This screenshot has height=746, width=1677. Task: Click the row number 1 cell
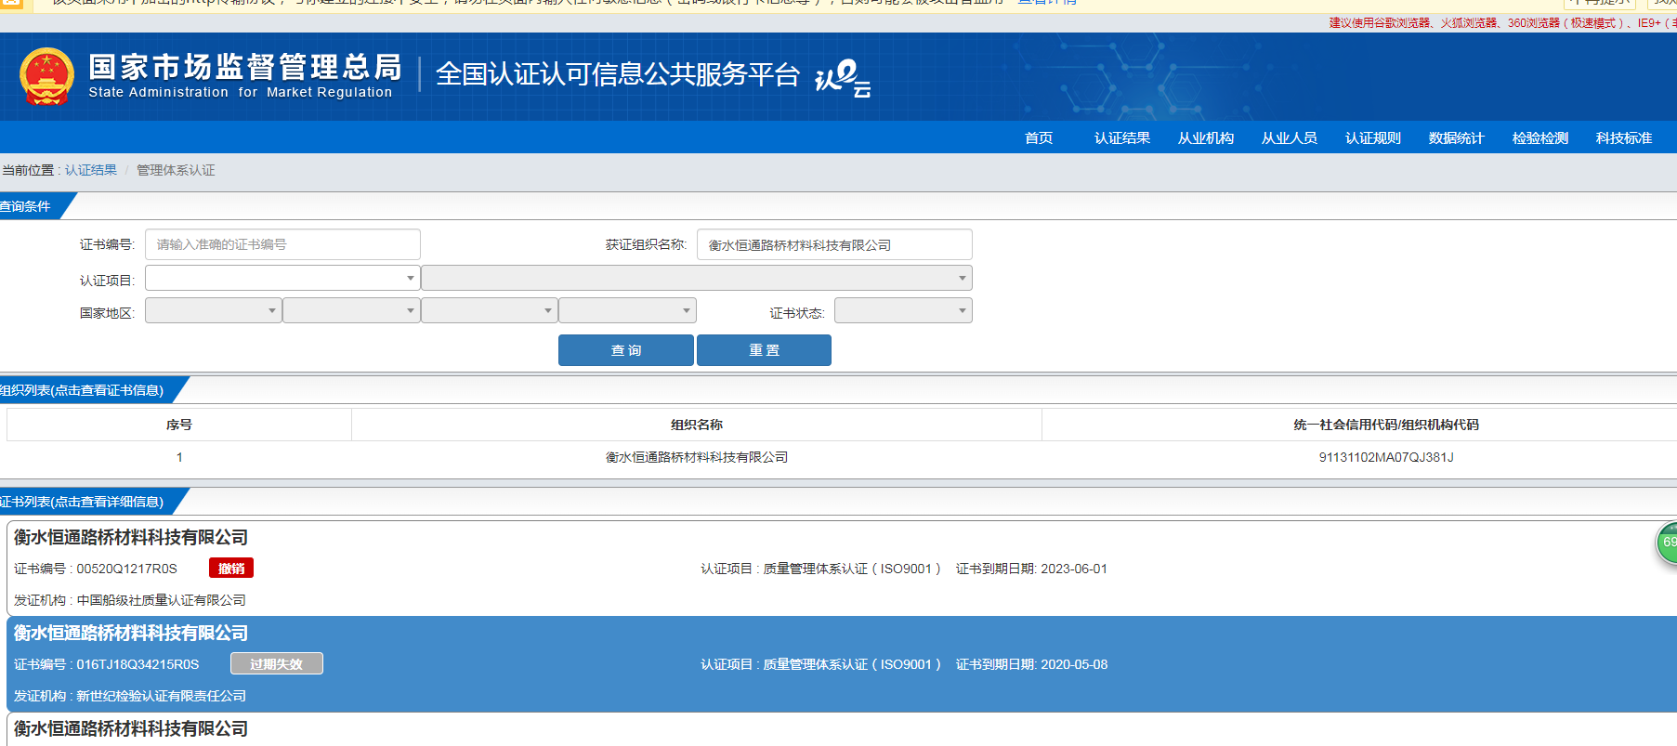pyautogui.click(x=179, y=457)
